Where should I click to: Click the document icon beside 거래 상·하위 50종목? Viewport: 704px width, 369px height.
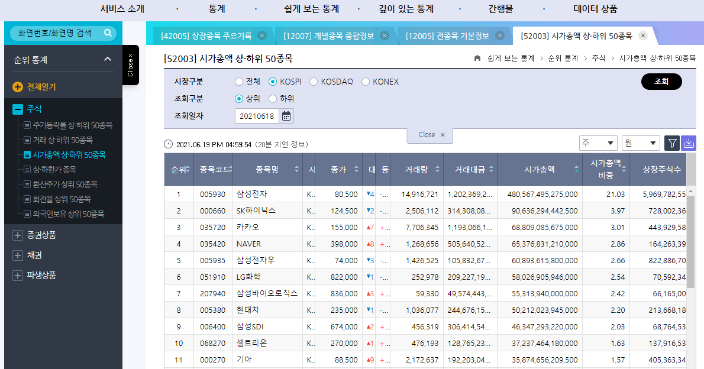(27, 140)
